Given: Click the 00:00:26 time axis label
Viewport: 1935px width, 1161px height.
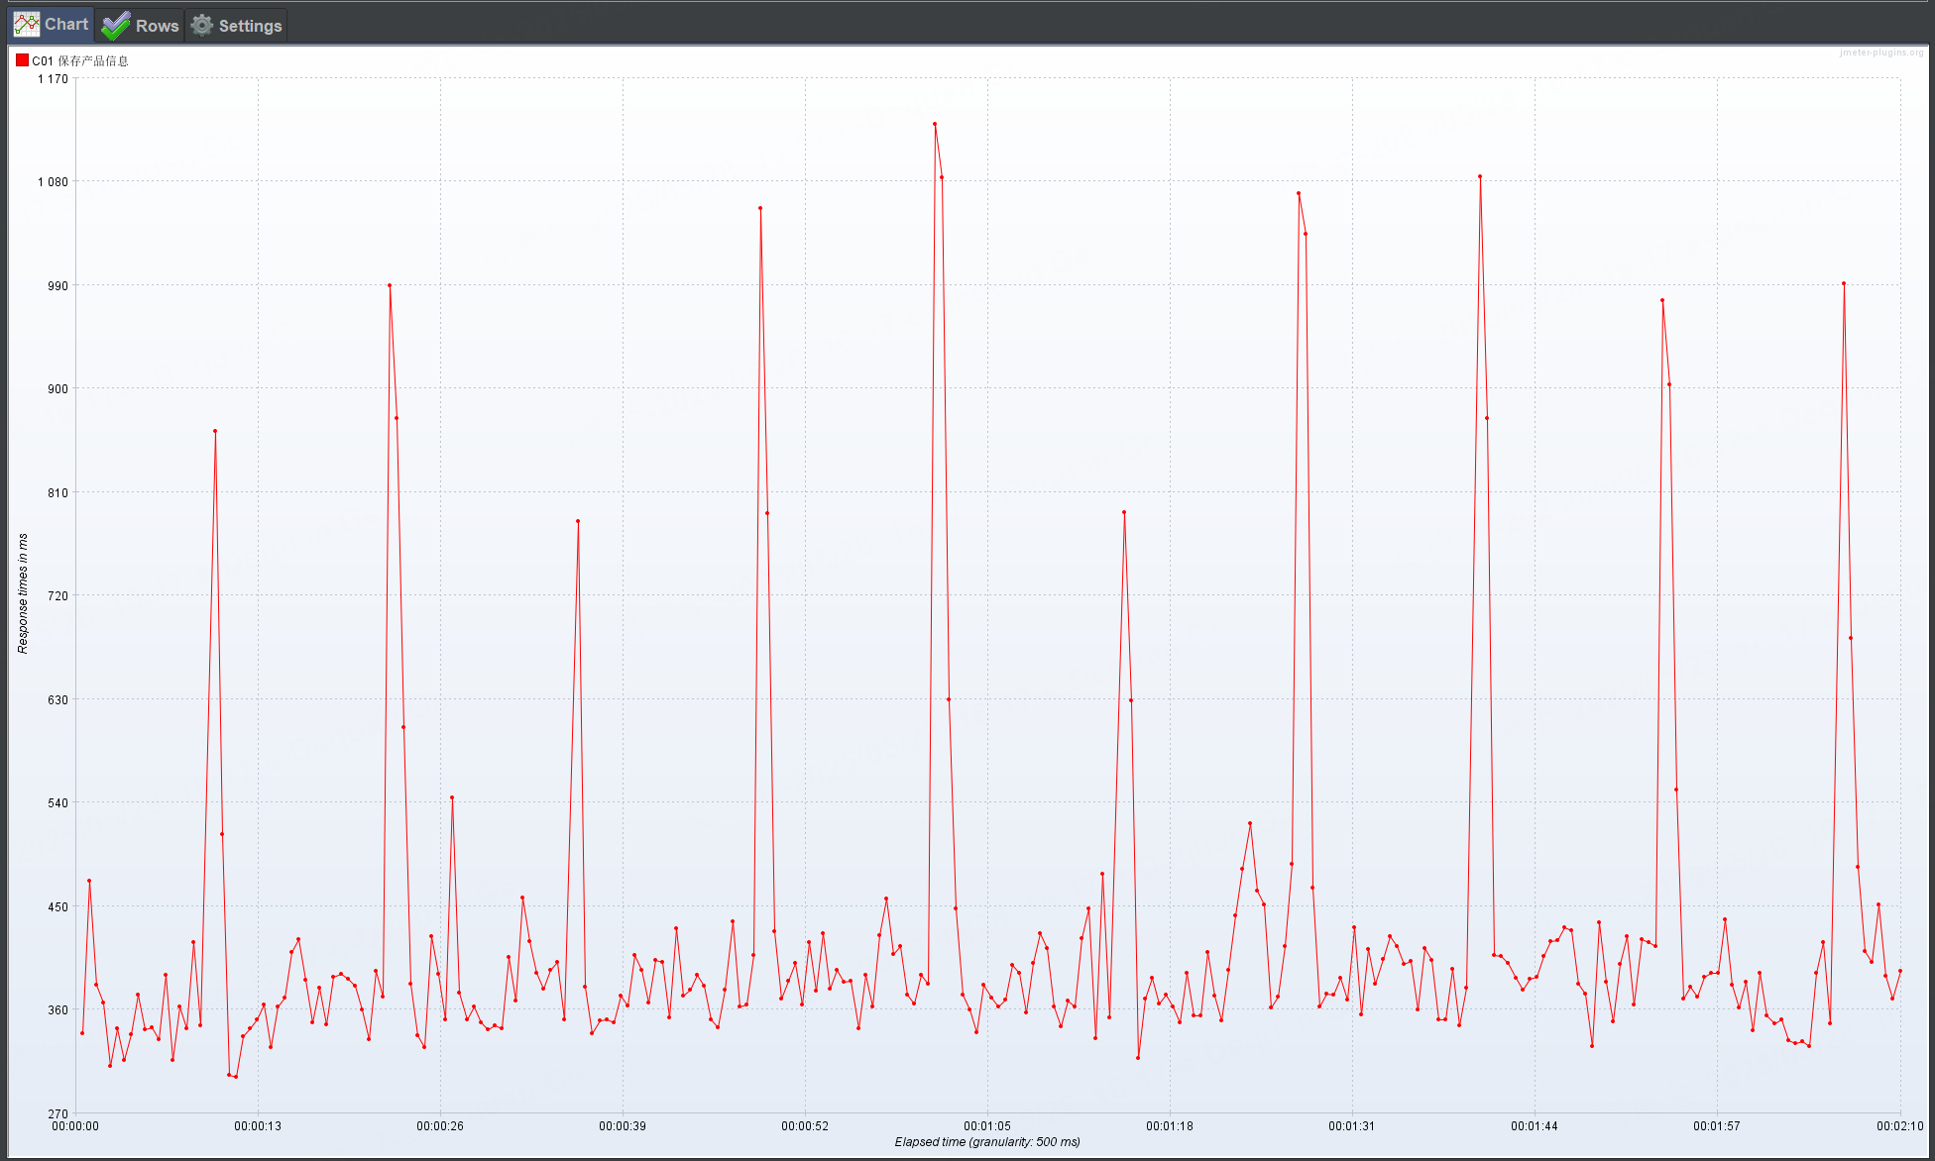Looking at the screenshot, I should 440,1126.
